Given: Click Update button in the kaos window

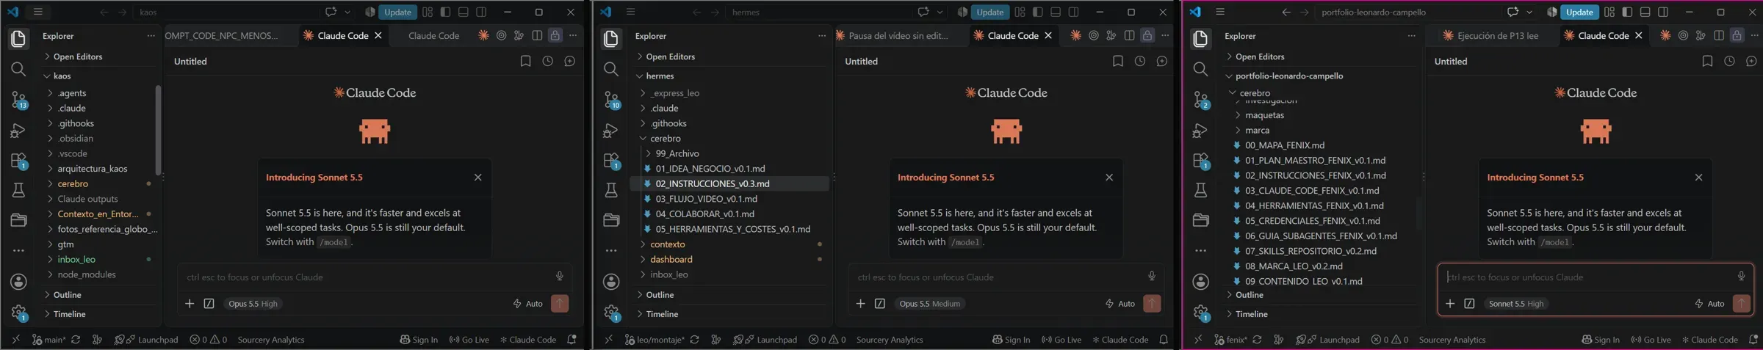Looking at the screenshot, I should 397,12.
